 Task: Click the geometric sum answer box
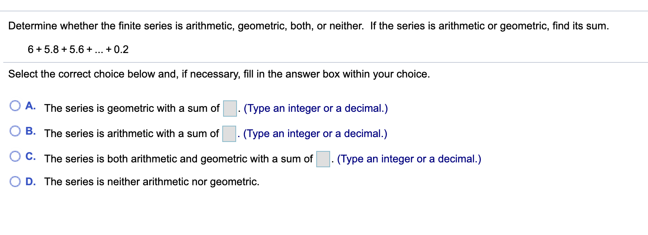pyautogui.click(x=230, y=109)
